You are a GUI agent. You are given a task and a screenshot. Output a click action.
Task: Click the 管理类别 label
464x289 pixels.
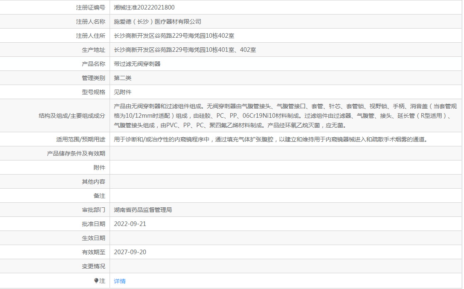(93, 78)
